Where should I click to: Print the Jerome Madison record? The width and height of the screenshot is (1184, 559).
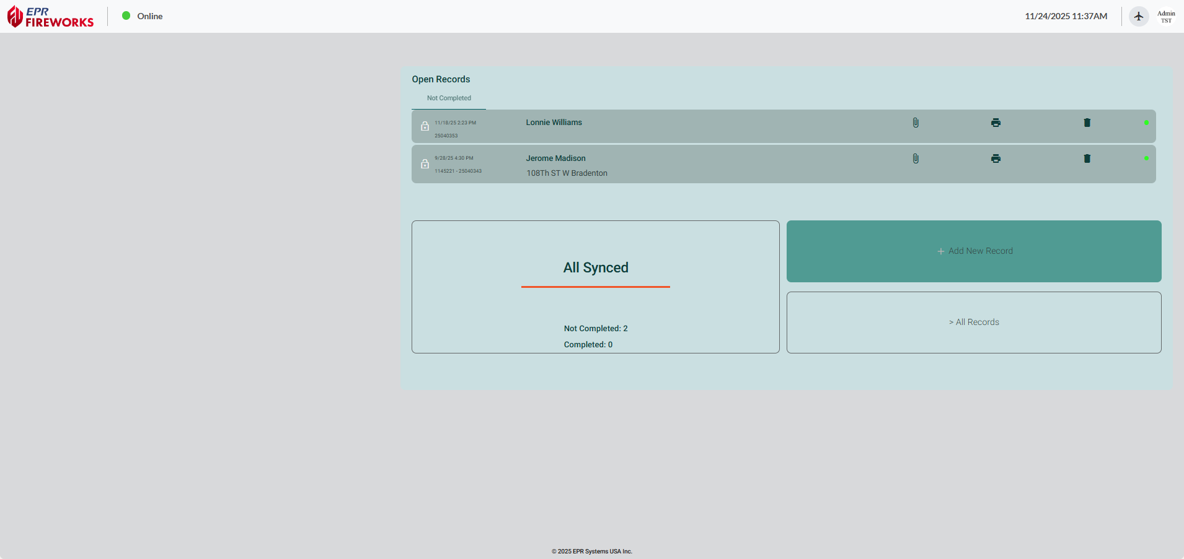click(x=996, y=158)
